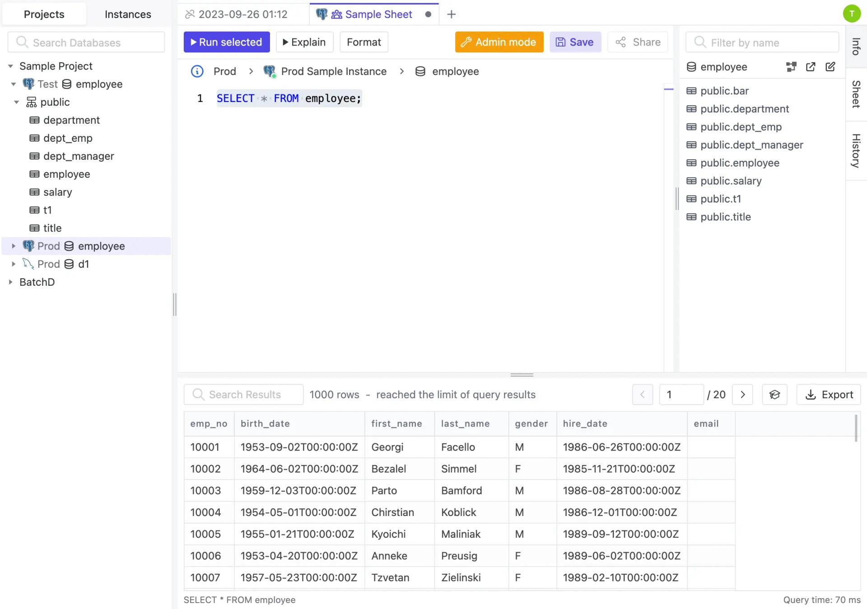Viewport: 867px width, 609px height.
Task: Click the Save button
Action: point(575,42)
